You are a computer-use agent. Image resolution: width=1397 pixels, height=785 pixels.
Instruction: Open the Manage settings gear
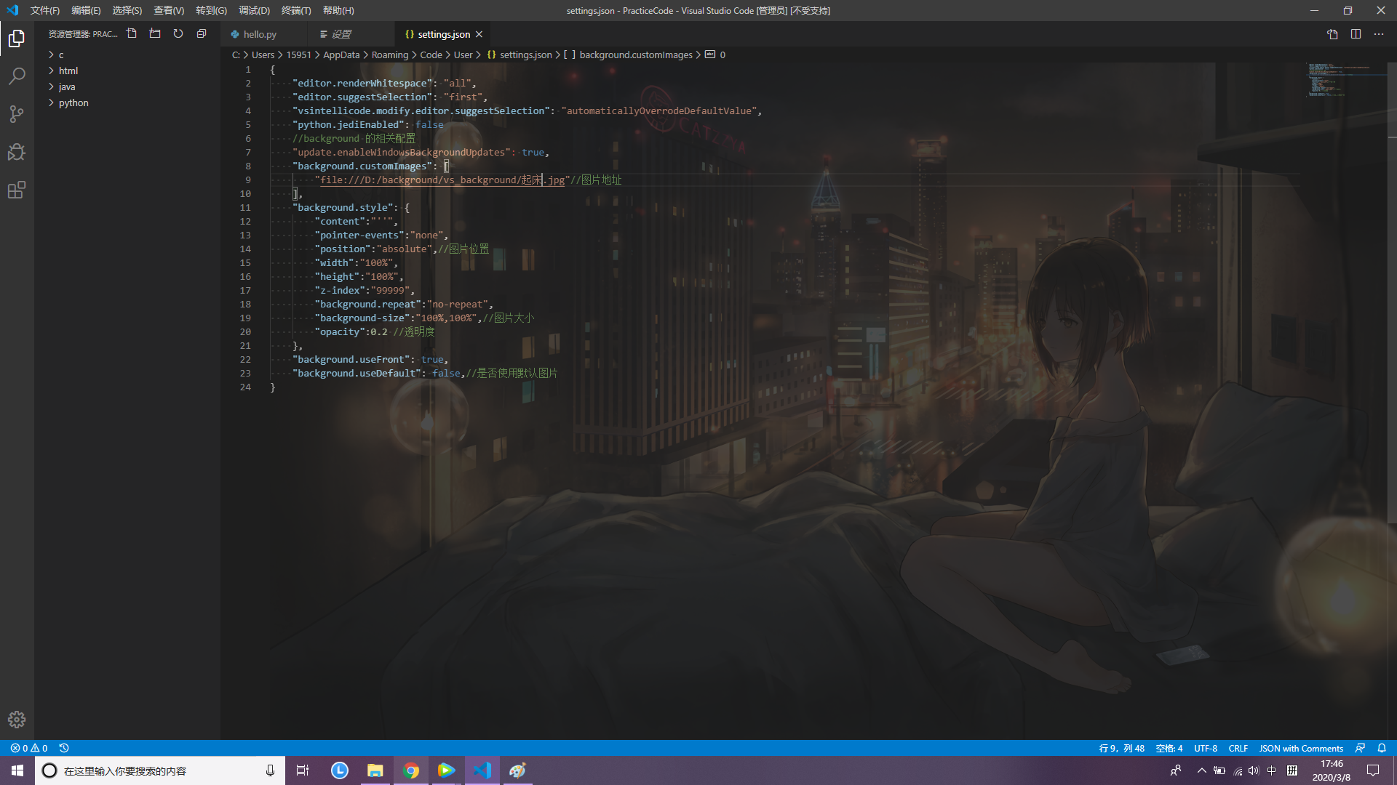16,719
